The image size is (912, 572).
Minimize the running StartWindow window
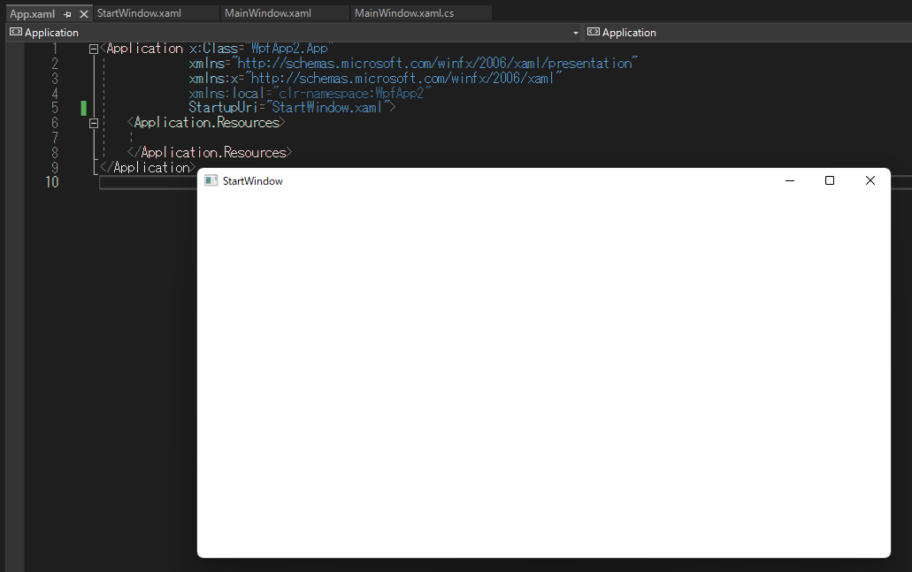(789, 180)
